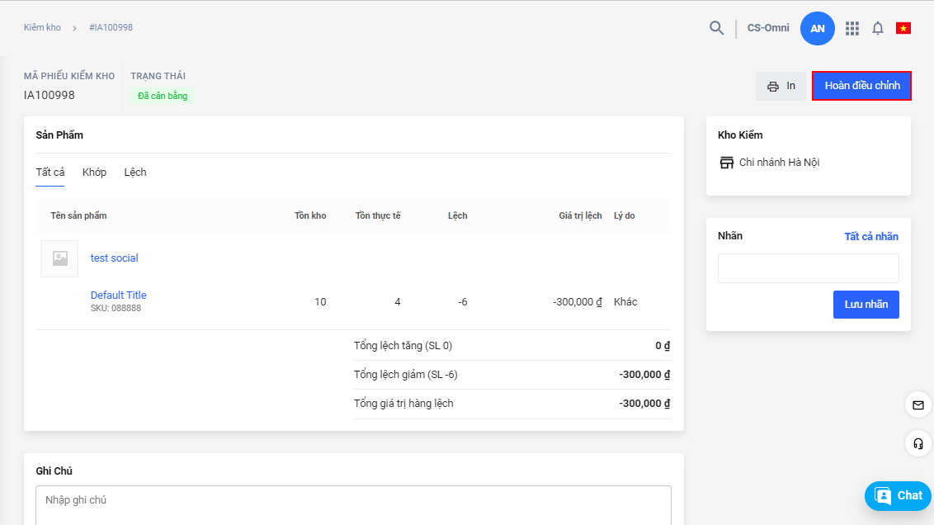Click the AN user avatar
This screenshot has width=934, height=525.
[817, 28]
